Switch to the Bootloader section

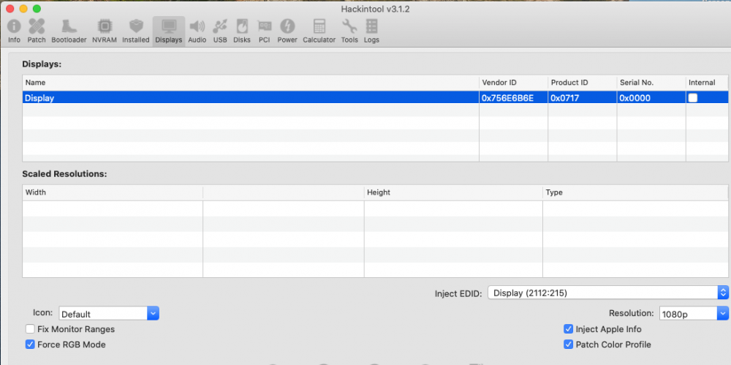point(69,29)
